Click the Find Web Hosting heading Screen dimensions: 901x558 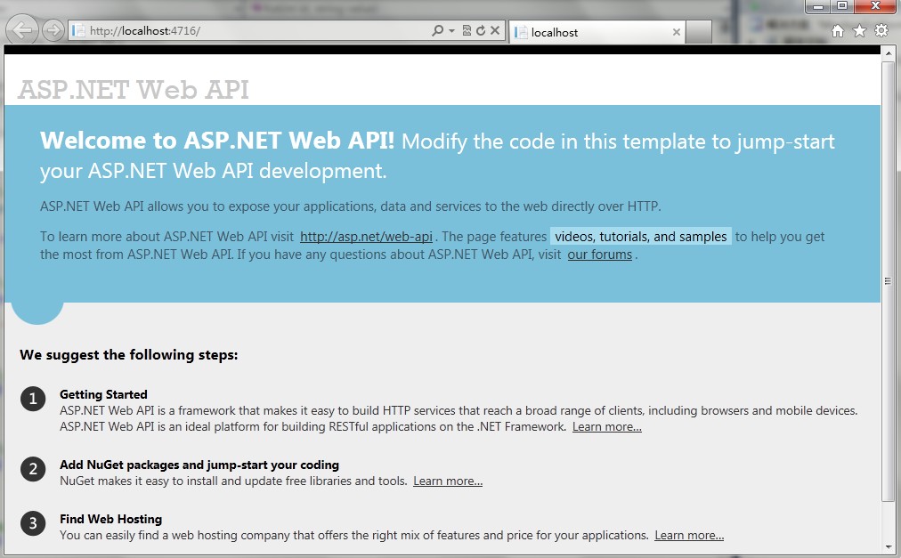coord(111,519)
